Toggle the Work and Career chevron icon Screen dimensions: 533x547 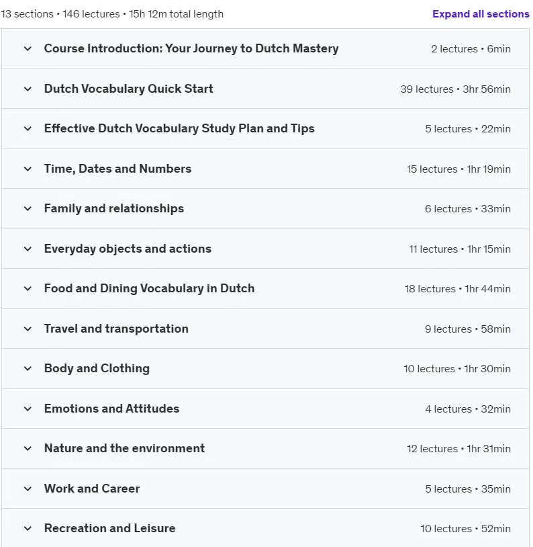[28, 489]
